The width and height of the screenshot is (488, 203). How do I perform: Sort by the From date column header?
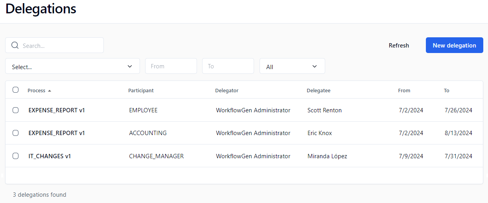[x=404, y=91]
